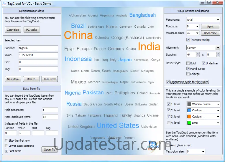The width and height of the screenshot is (225, 162).
Task: Open the Font size dropdown
Action: [x=197, y=26]
